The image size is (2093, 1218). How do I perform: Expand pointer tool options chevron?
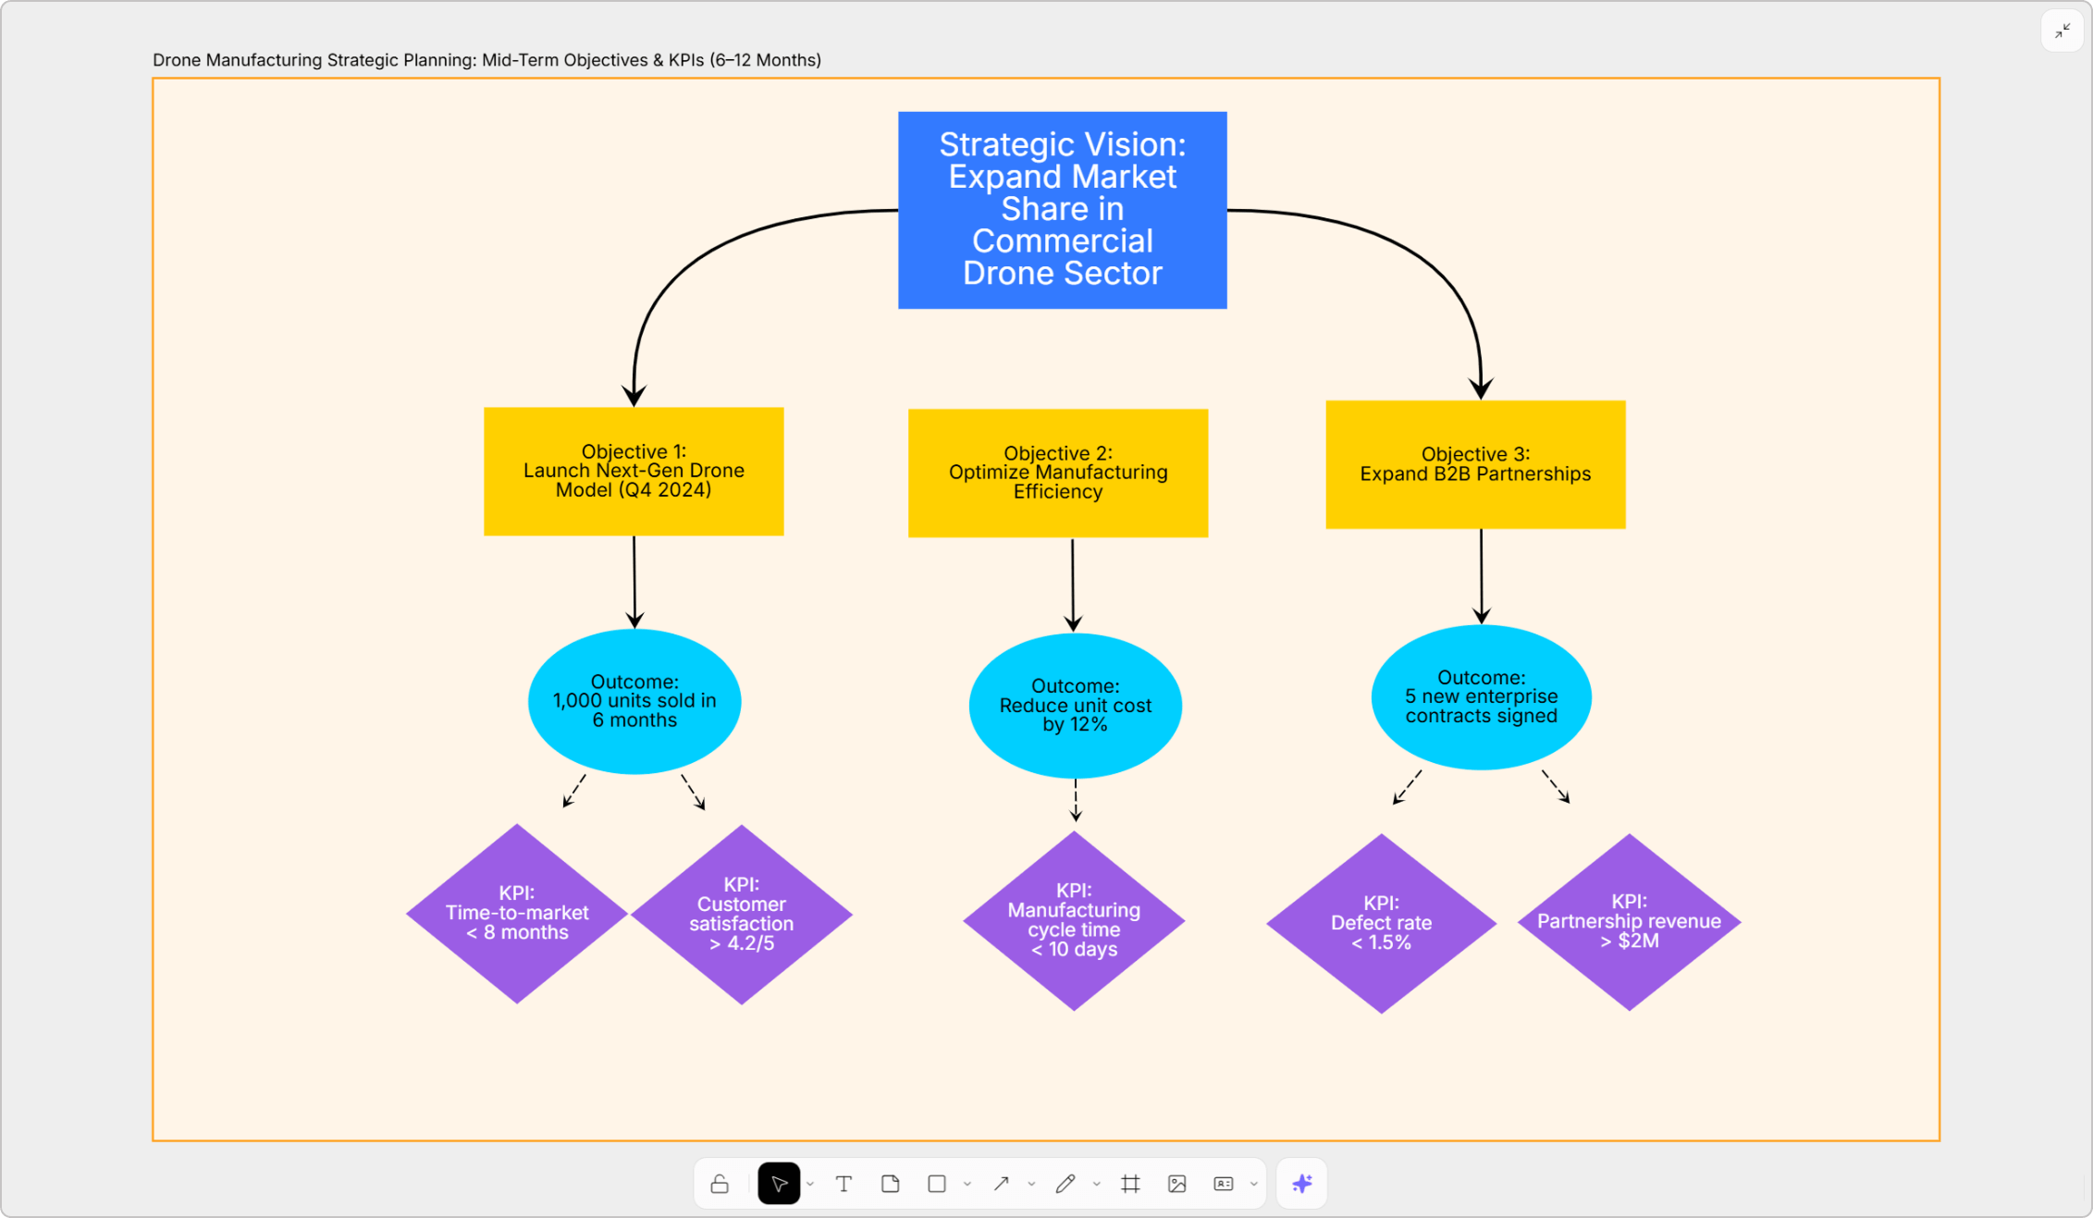[810, 1185]
